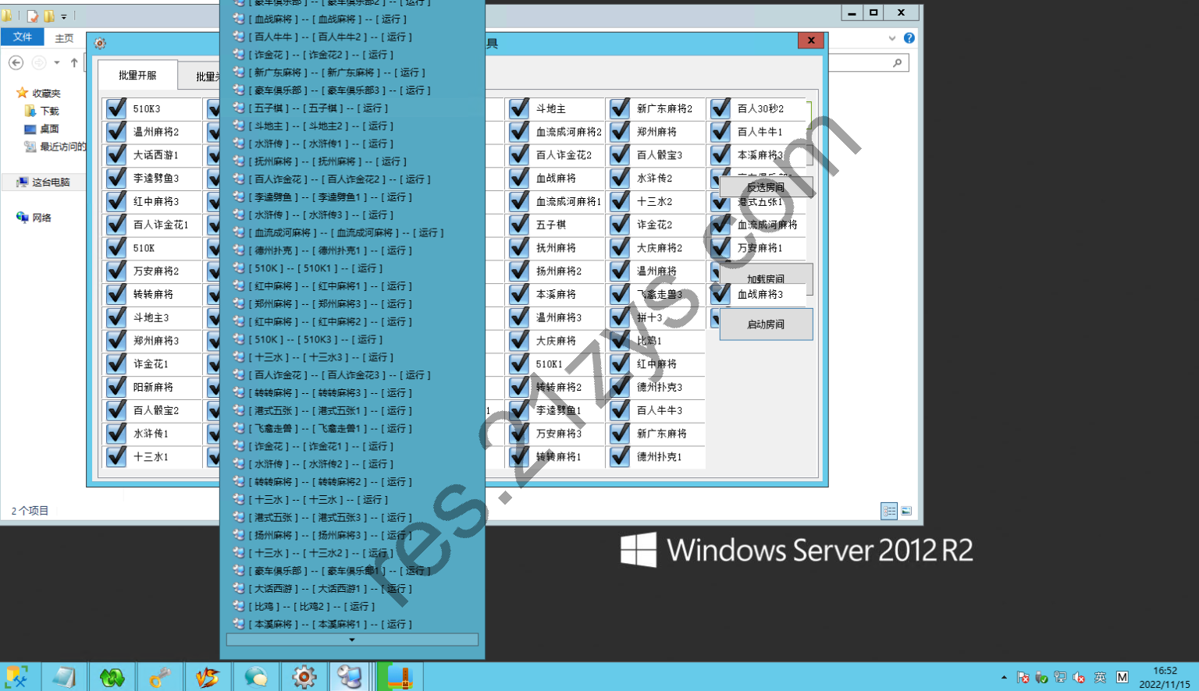Click the muted volume tray icon
The width and height of the screenshot is (1199, 691).
[x=1079, y=677]
